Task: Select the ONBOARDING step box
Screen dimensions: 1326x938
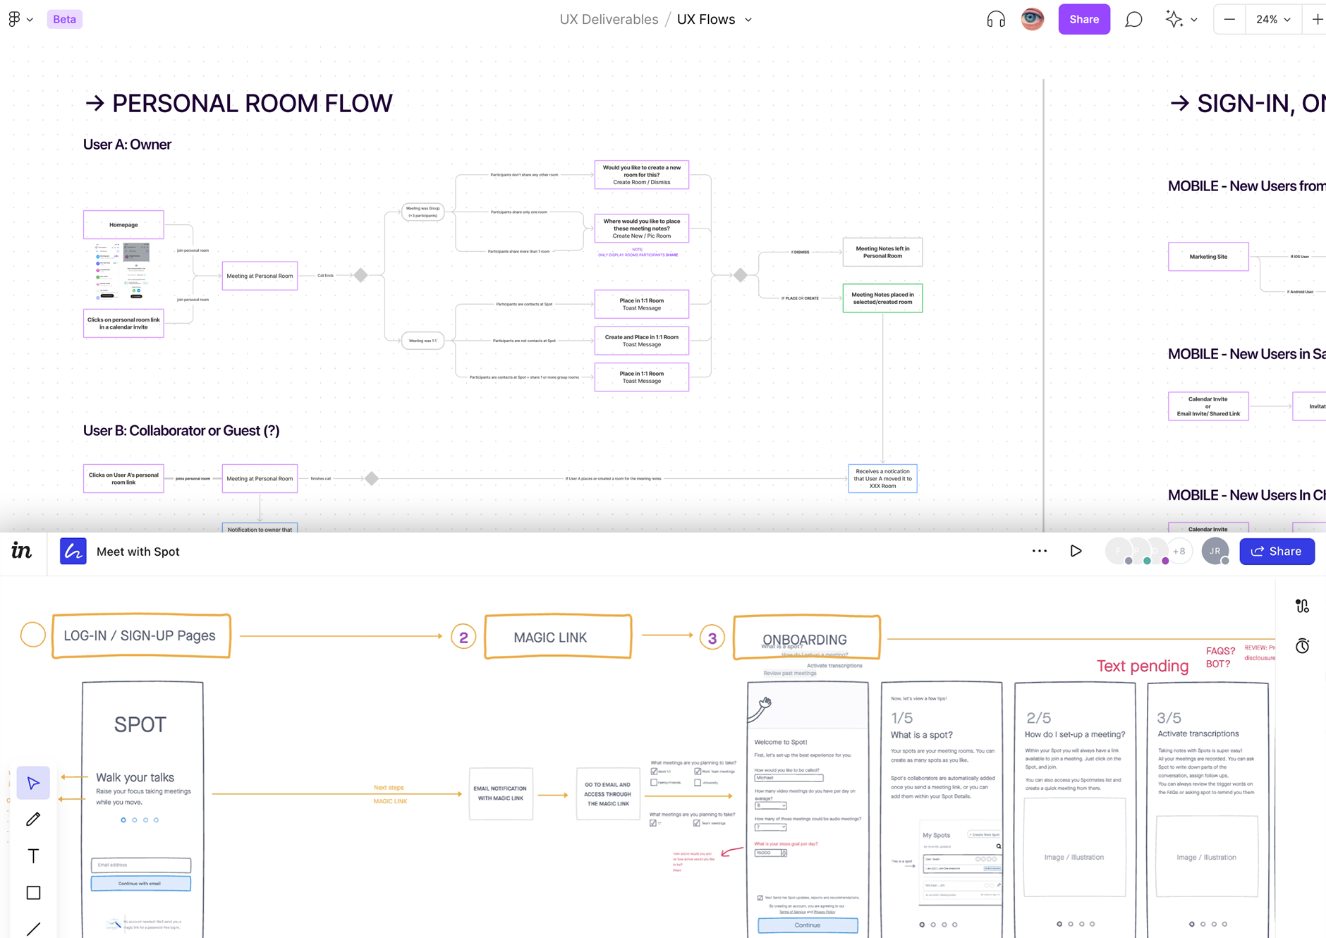Action: [807, 638]
